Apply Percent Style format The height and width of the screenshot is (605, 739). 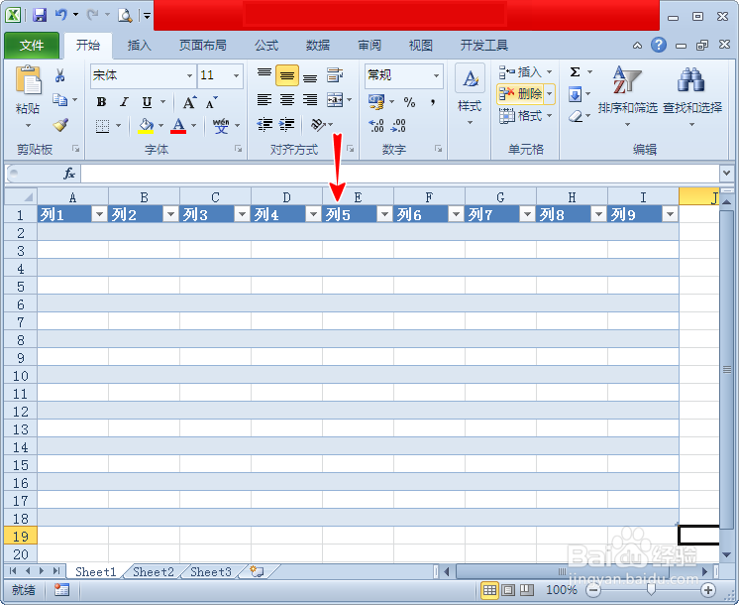tap(409, 102)
